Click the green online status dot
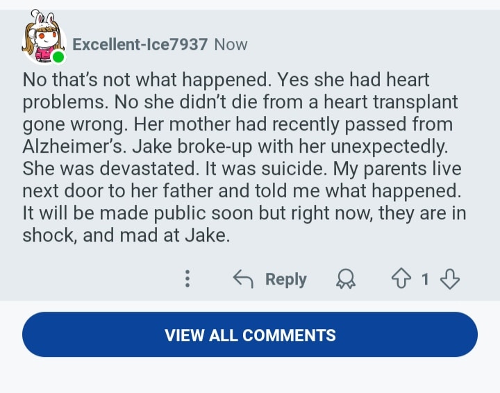Screen dimensions: 500x393 tap(58, 57)
